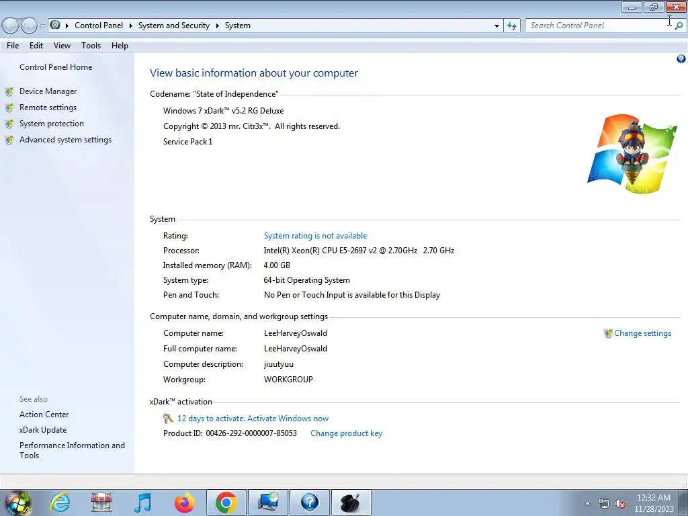
Task: Go to System and Security breadcrumb
Action: [x=174, y=26]
